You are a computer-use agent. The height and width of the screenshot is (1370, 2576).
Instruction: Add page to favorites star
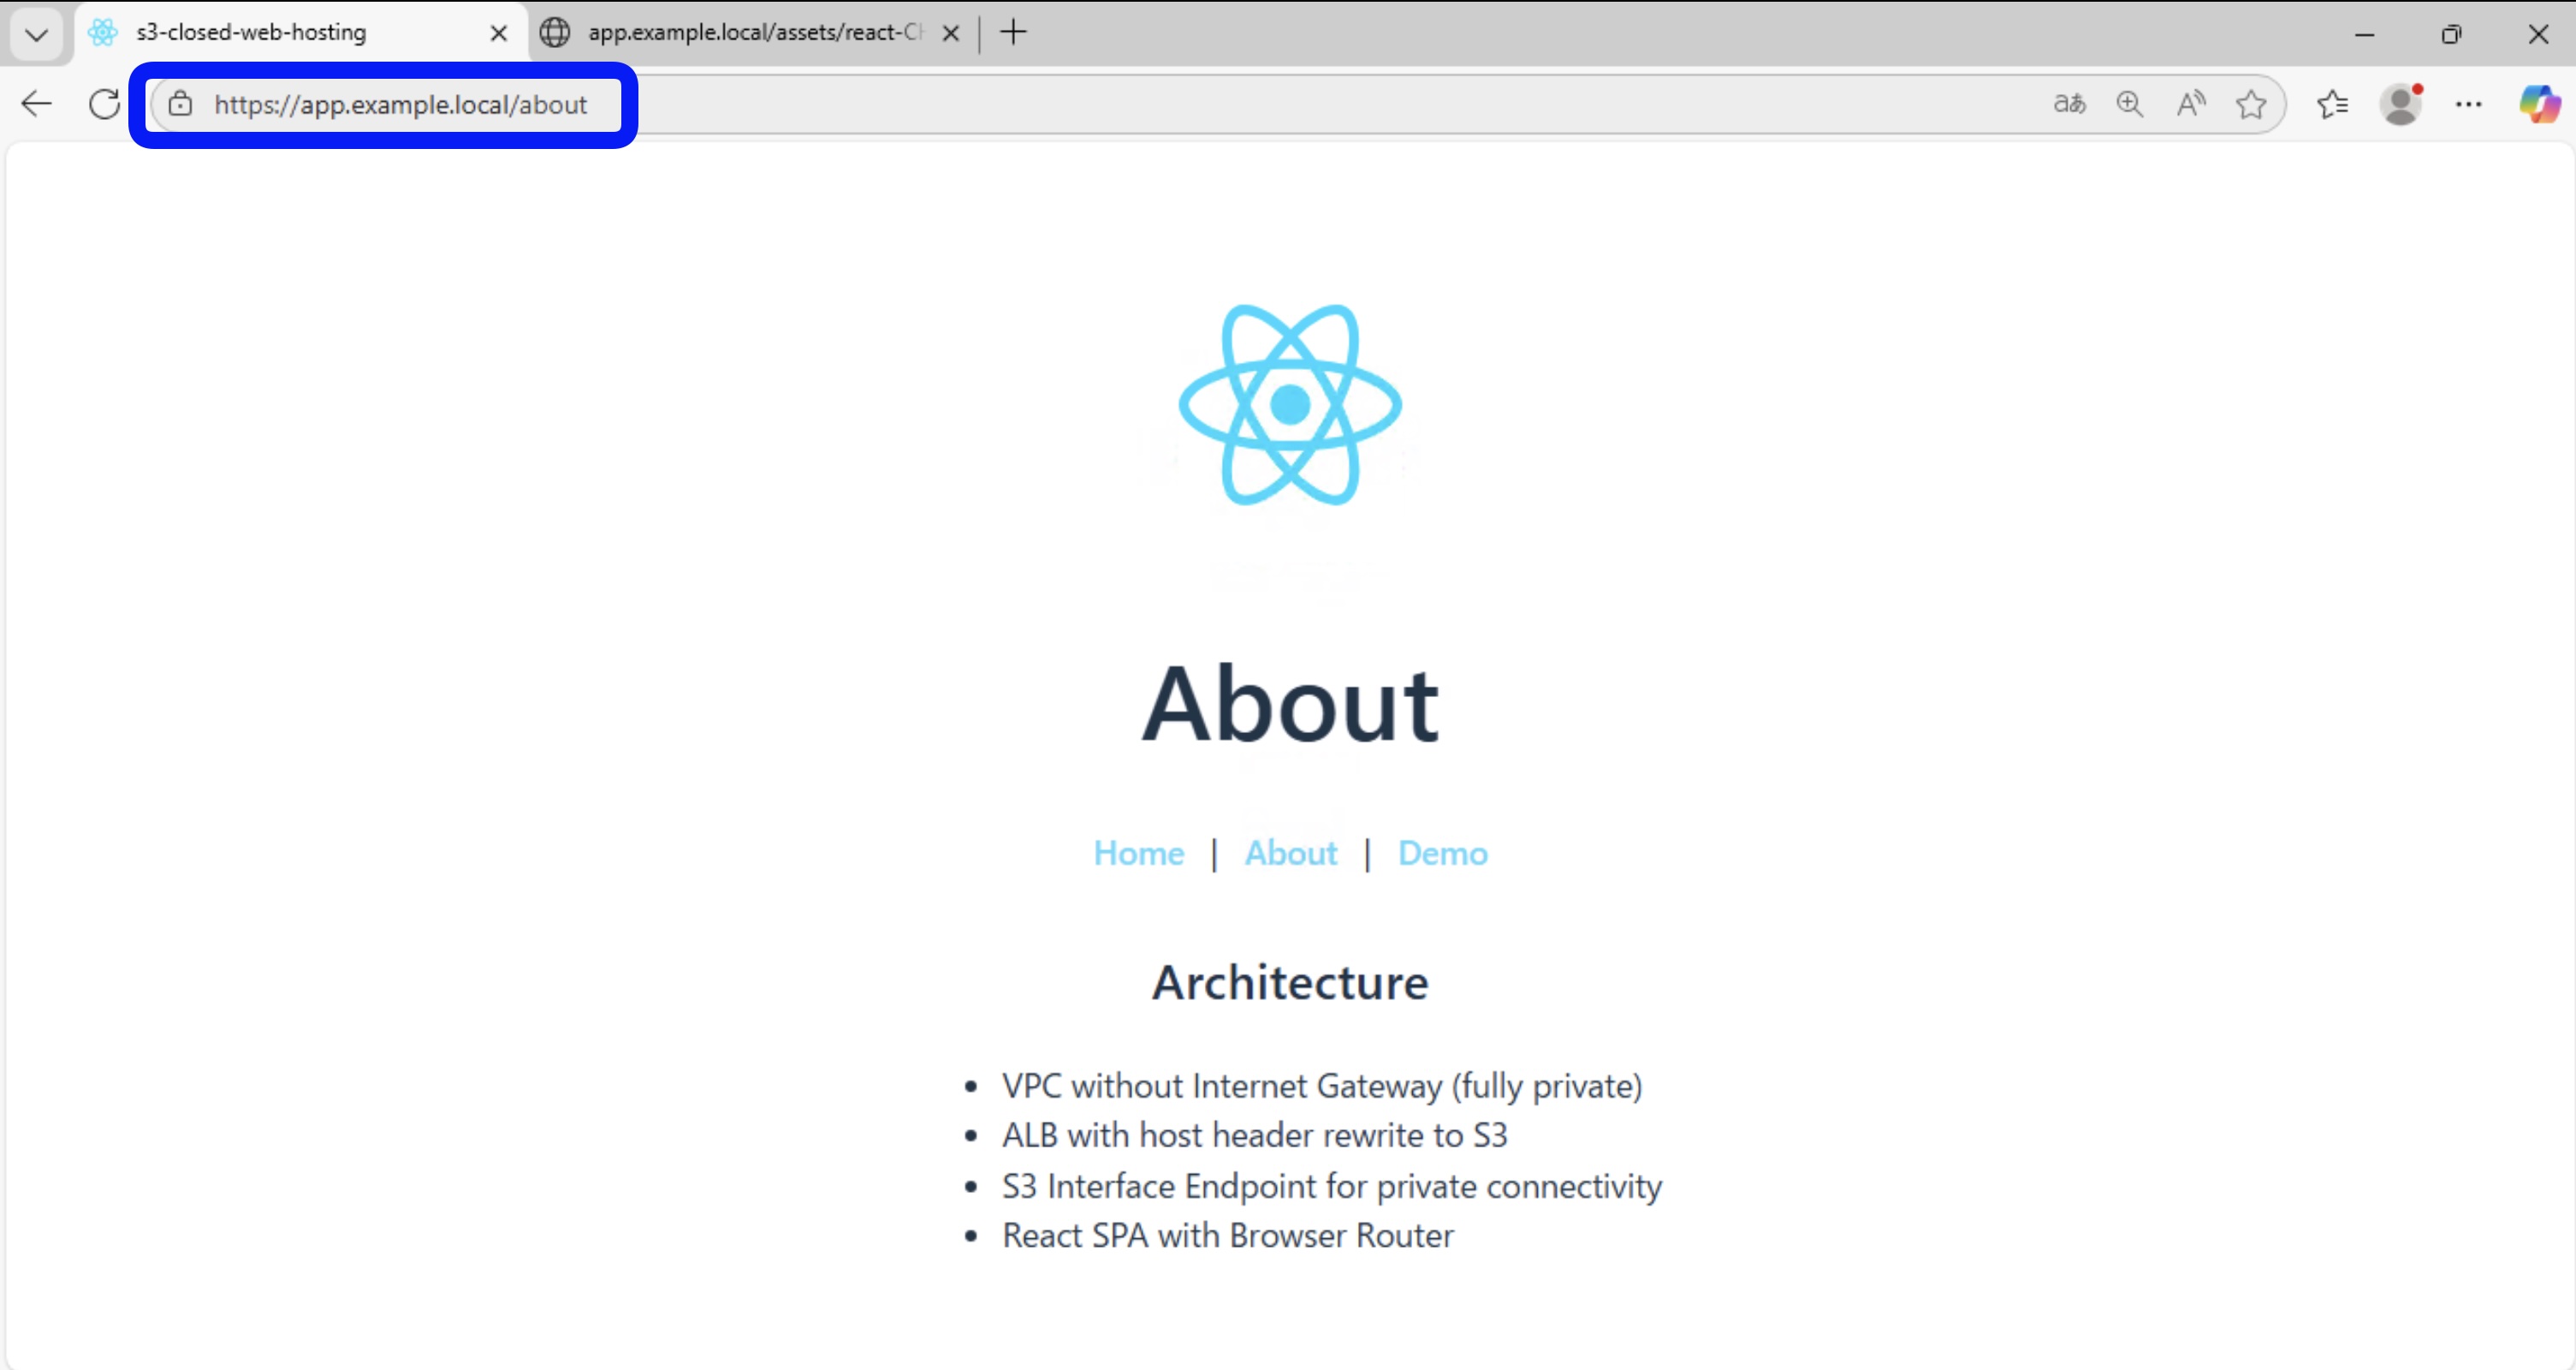click(2251, 104)
